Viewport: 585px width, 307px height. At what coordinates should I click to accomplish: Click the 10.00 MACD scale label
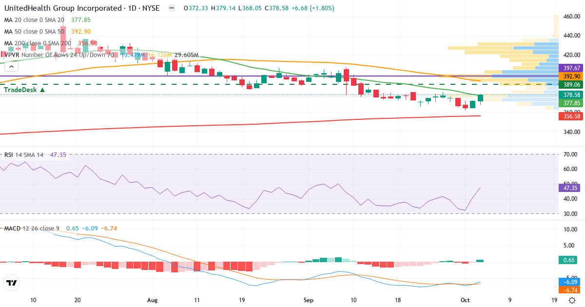[x=569, y=229]
